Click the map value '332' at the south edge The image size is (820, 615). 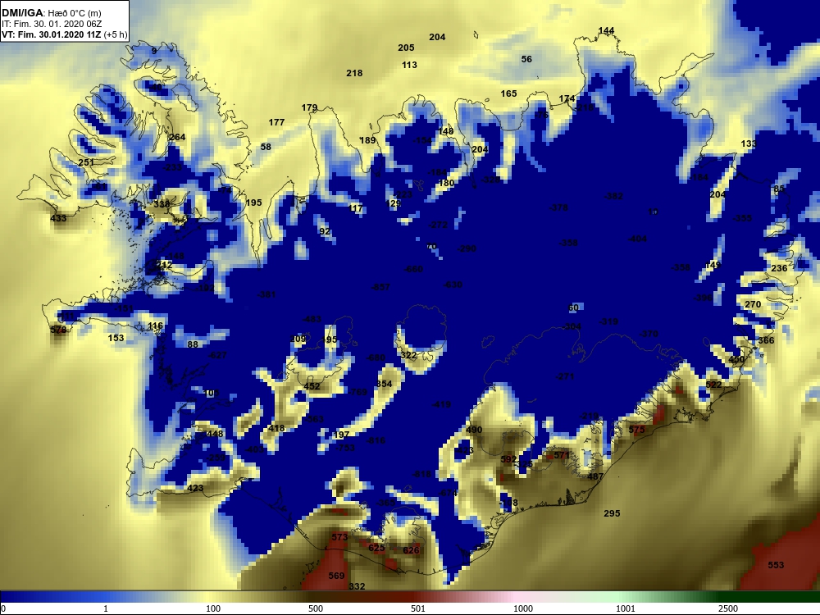click(x=357, y=586)
